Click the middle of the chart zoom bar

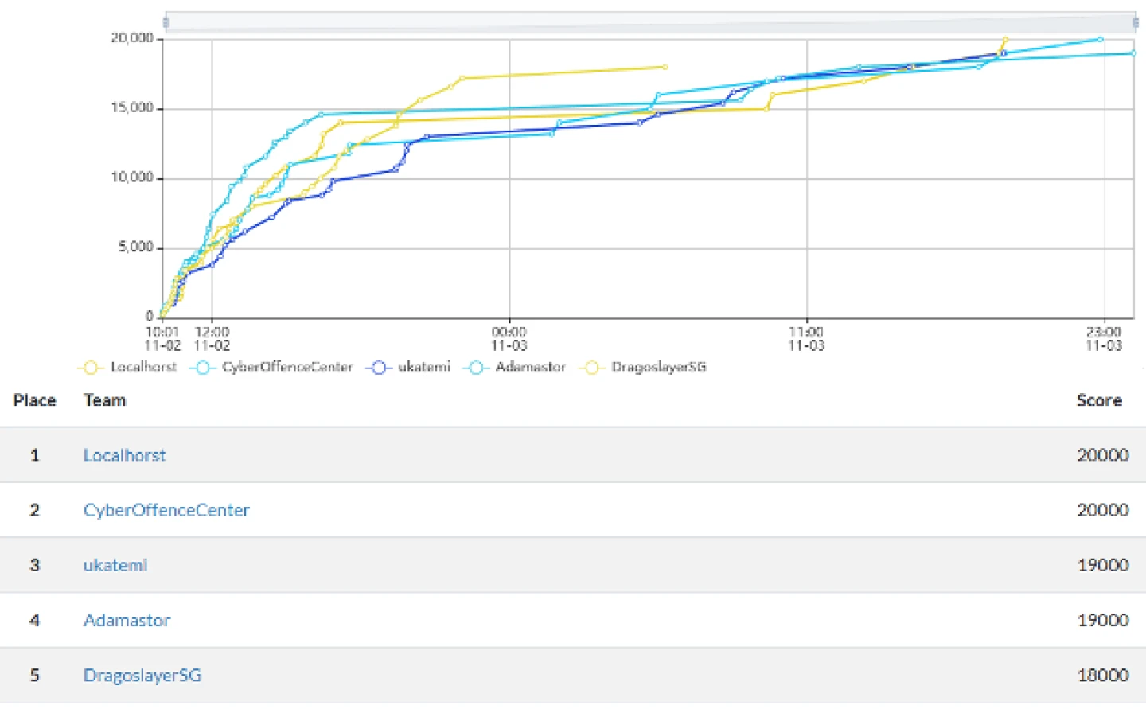click(650, 22)
